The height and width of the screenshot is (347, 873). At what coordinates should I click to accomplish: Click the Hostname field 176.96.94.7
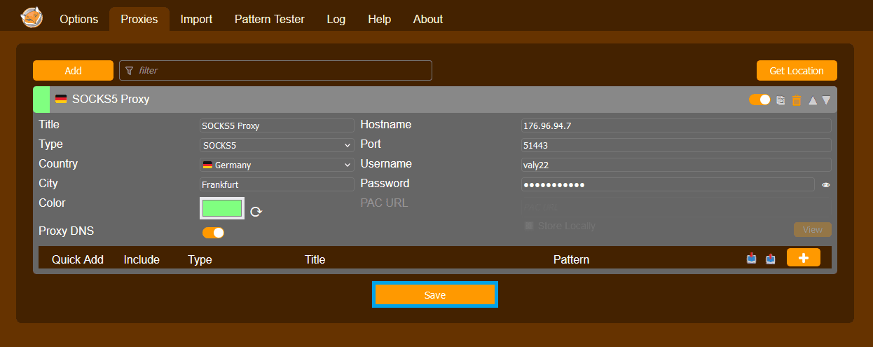click(676, 125)
